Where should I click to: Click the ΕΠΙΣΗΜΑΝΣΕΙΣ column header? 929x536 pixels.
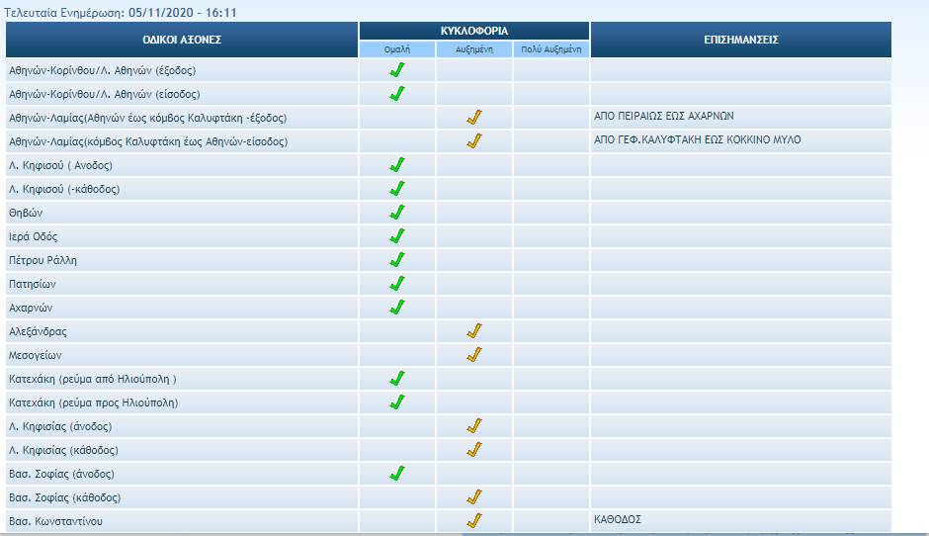click(740, 40)
